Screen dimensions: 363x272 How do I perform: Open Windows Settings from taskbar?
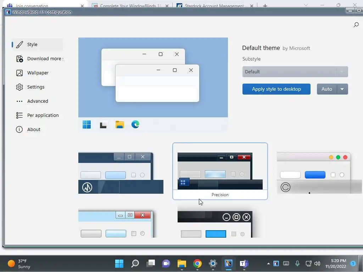[x=213, y=263]
